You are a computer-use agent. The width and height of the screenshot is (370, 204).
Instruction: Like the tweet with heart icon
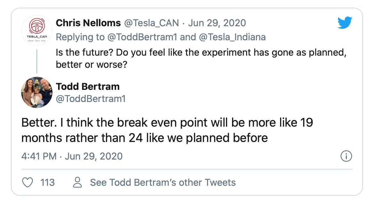pyautogui.click(x=28, y=183)
